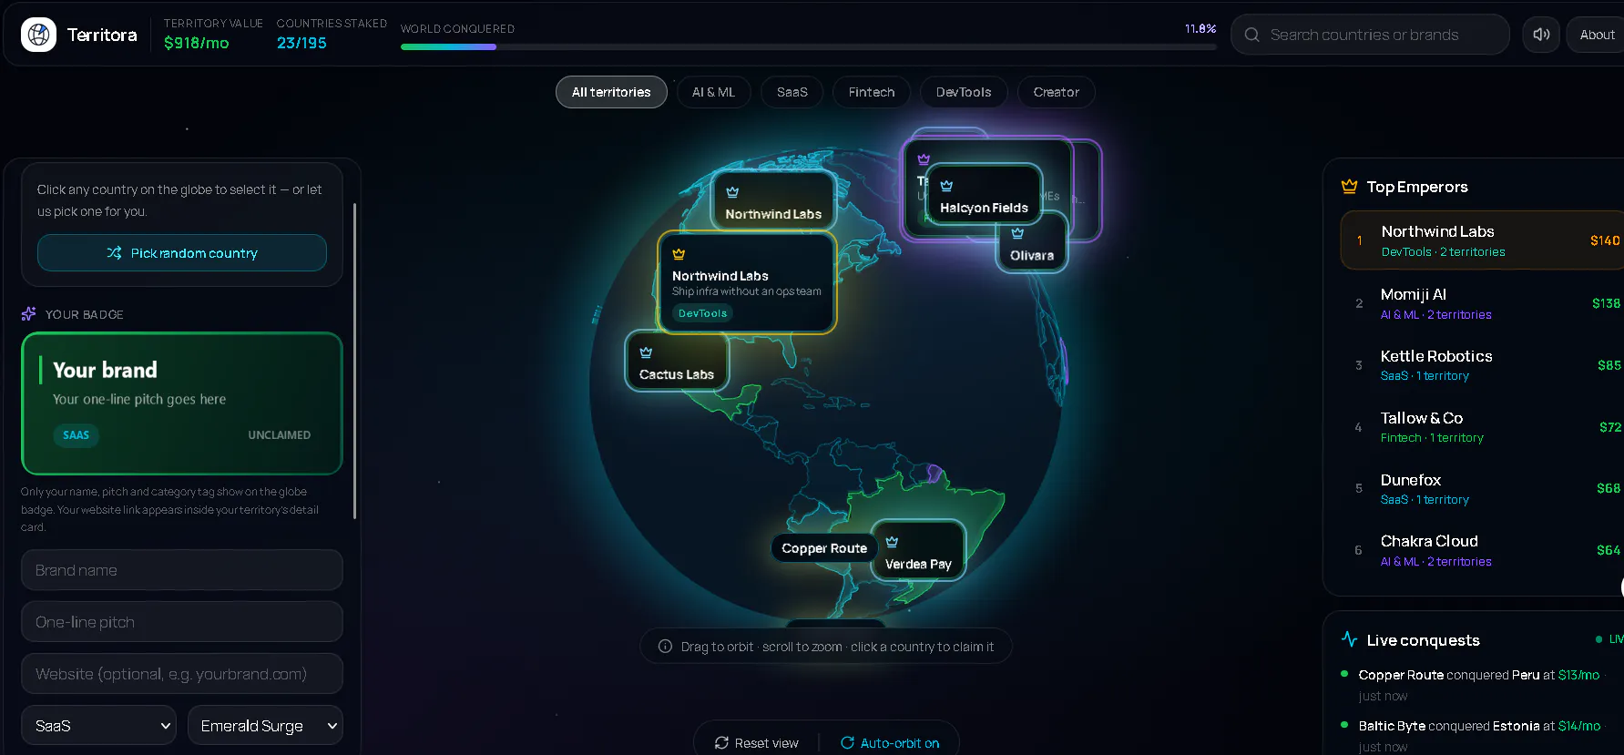1624x755 pixels.
Task: Select the Fintech filter
Action: coord(872,92)
